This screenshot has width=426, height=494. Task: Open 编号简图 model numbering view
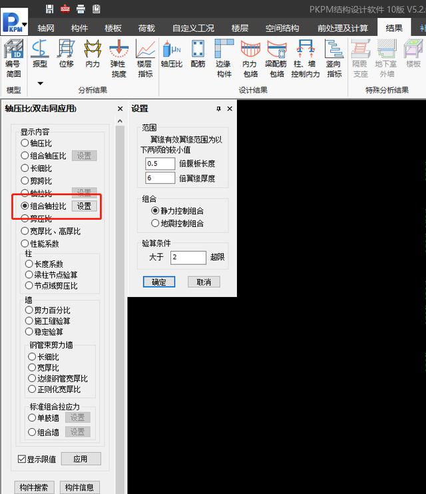click(x=13, y=59)
